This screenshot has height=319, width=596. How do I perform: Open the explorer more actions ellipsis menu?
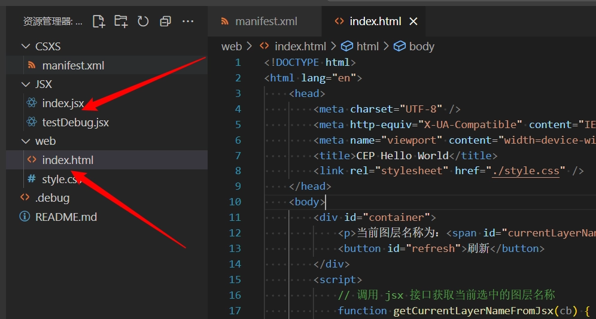pyautogui.click(x=188, y=22)
